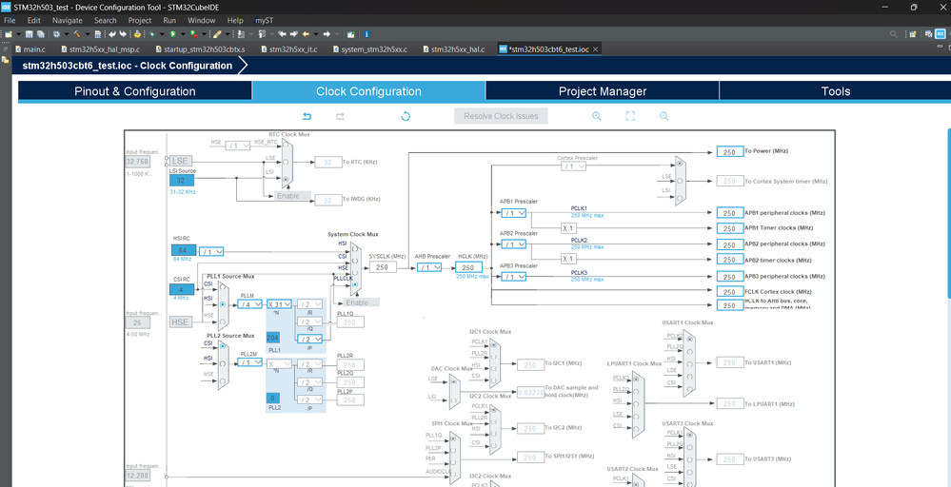Screen dimensions: 951x487
Task: Click the LSI Source 32 value box
Action: tap(181, 181)
